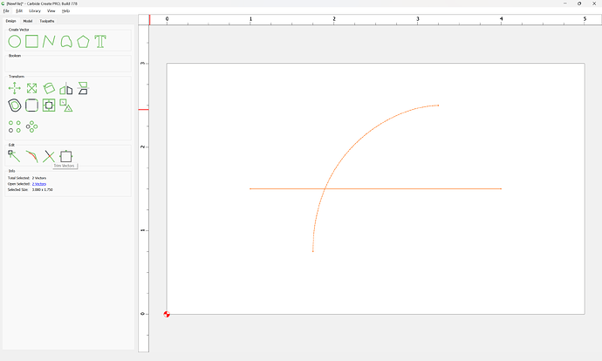This screenshot has height=361, width=602.
Task: Open the Help menu
Action: click(x=66, y=10)
